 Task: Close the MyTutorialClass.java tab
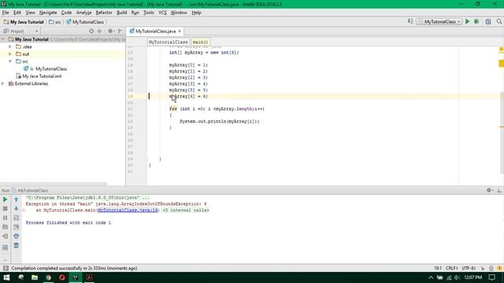pos(180,31)
